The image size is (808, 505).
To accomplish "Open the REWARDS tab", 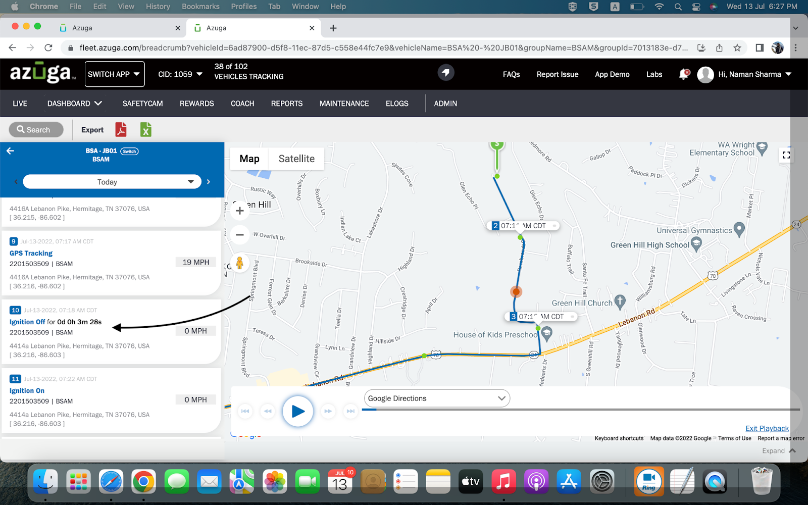I will tap(197, 104).
